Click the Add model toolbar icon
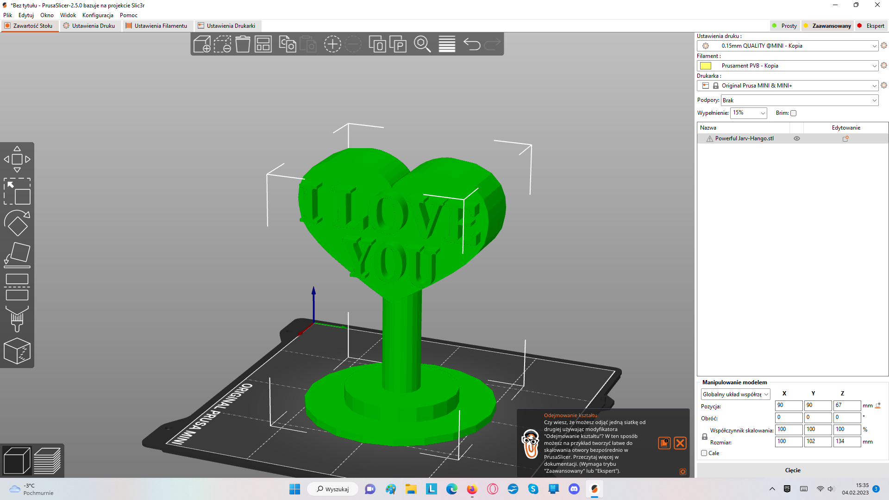 coord(202,44)
